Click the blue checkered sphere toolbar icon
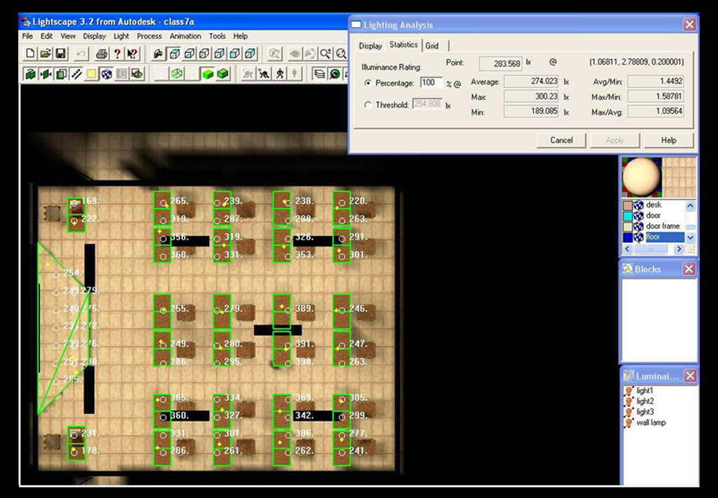This screenshot has height=498, width=718. click(x=106, y=74)
